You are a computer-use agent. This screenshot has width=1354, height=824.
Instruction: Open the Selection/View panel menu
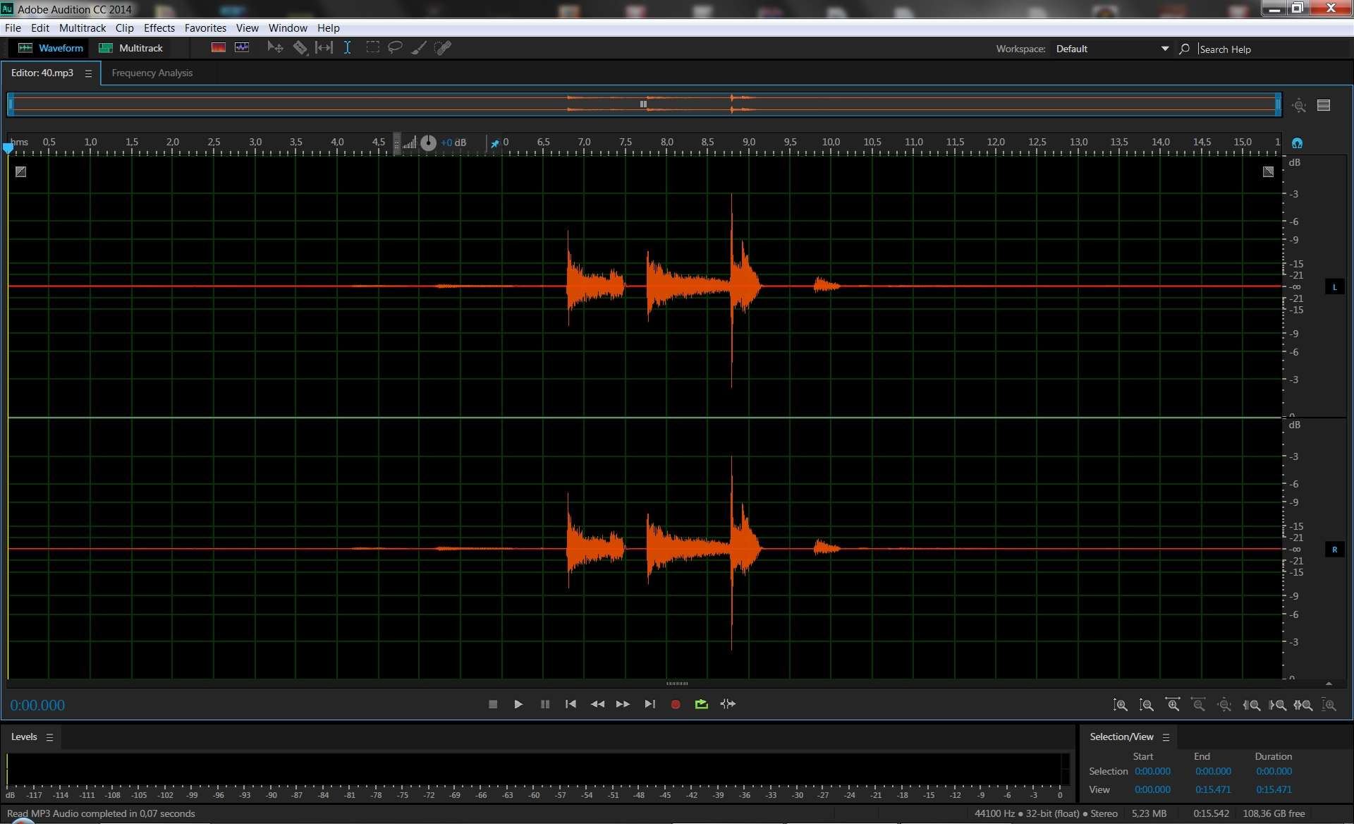(1166, 737)
